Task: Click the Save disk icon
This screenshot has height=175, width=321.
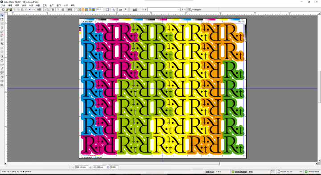Action: click(x=11, y=10)
